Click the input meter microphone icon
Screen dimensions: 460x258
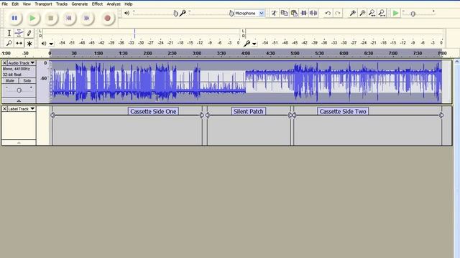click(247, 43)
